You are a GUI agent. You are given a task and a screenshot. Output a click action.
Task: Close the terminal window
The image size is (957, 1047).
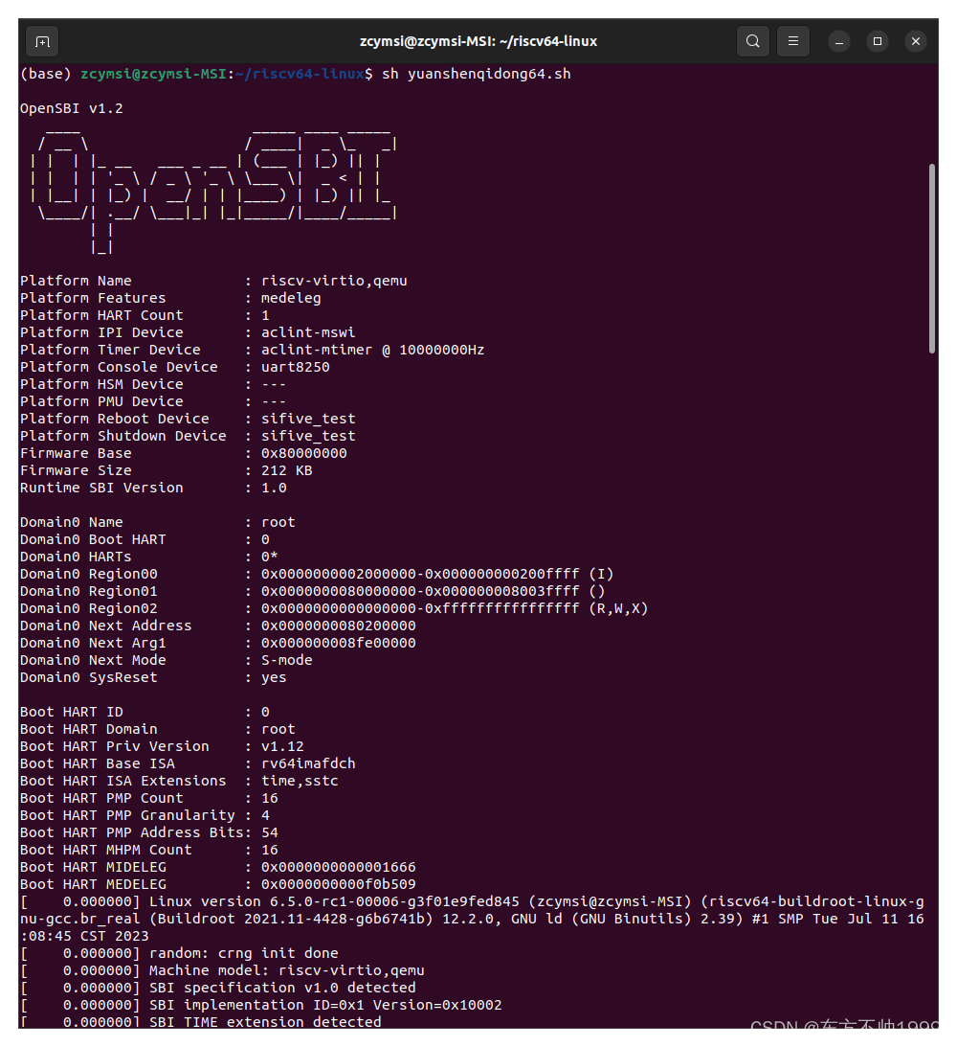[x=915, y=41]
